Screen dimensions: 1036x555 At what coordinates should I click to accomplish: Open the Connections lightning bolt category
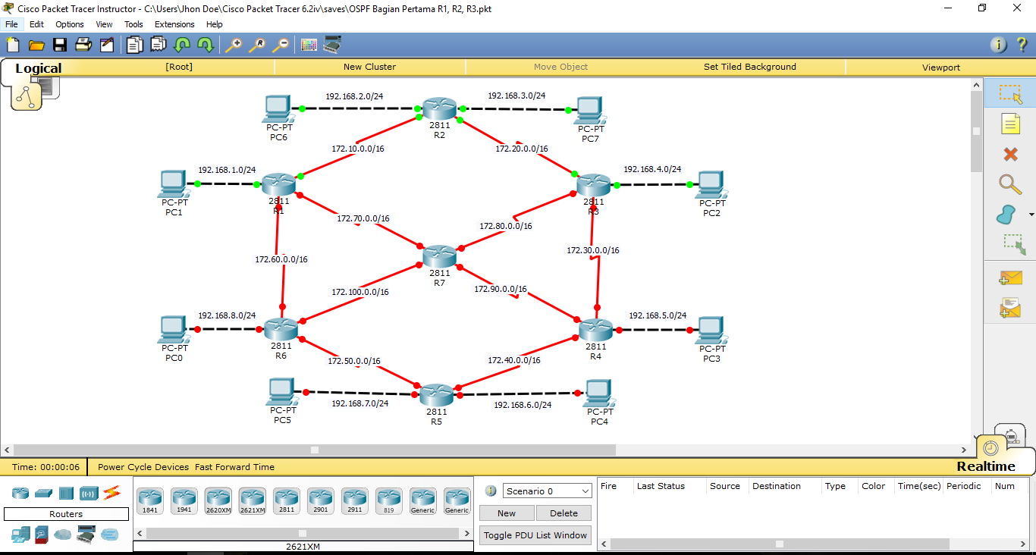111,493
